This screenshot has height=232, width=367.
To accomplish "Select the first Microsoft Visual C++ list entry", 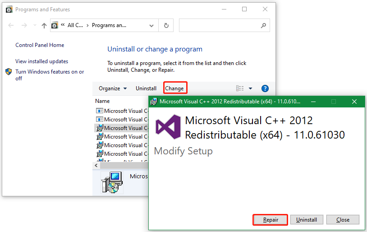I will coord(122,111).
